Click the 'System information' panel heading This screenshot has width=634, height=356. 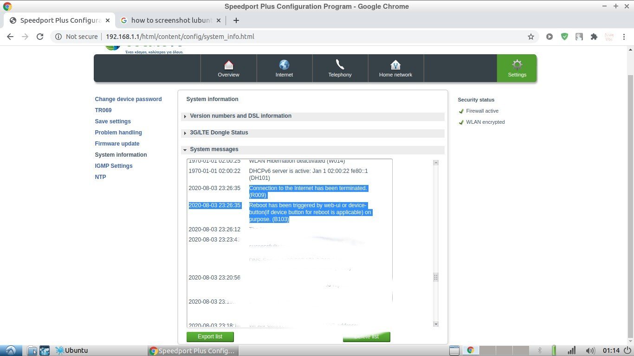point(212,99)
